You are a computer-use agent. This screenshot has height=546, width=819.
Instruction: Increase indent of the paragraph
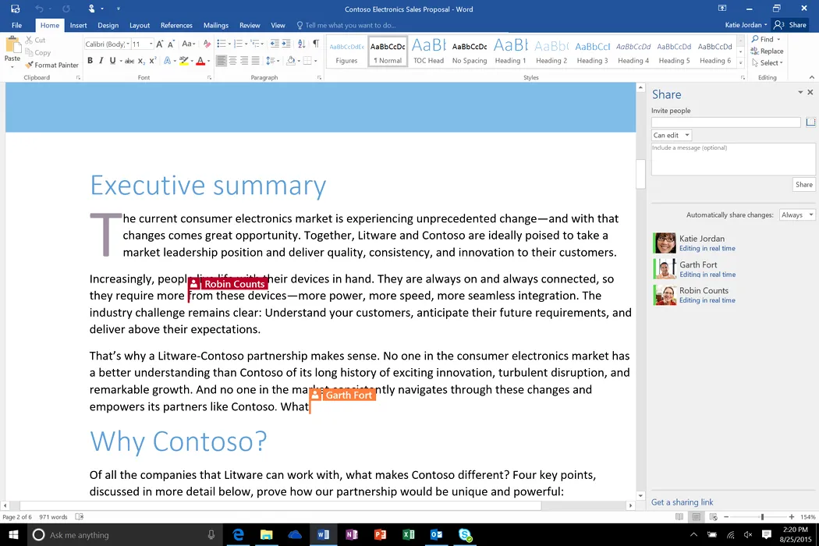pyautogui.click(x=286, y=44)
